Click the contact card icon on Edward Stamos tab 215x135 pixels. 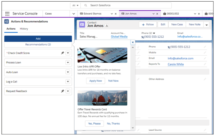coord(81,14)
